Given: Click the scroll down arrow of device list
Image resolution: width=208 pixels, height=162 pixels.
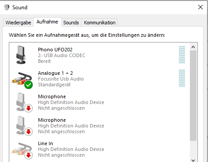Looking at the screenshot, I should click(x=193, y=160).
